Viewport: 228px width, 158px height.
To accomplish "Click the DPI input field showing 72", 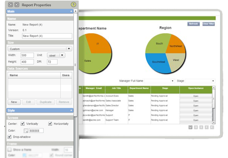I will pos(52,62).
